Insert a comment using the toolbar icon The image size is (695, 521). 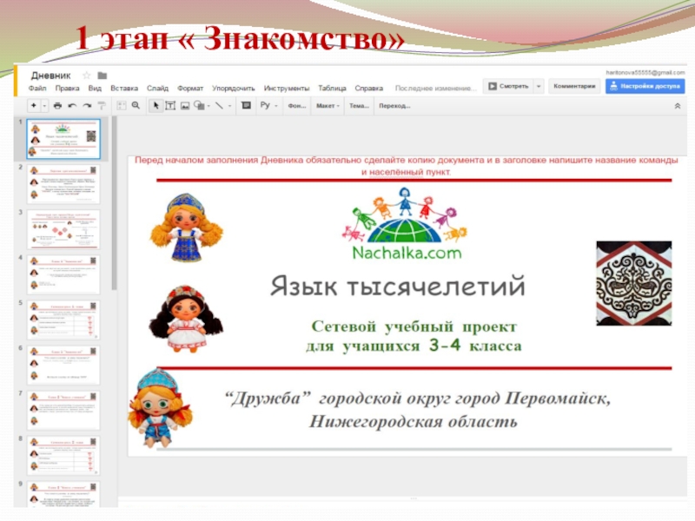(246, 105)
